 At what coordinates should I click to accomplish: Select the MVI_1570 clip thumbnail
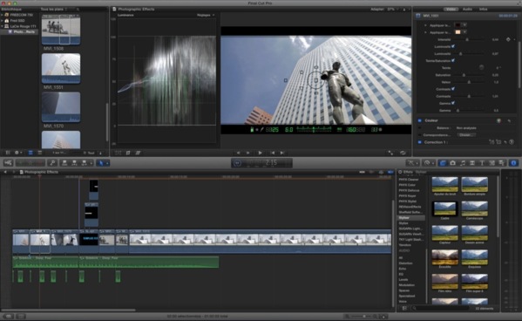pos(61,107)
